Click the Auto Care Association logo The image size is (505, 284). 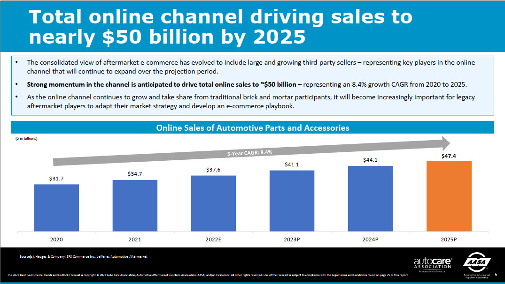coord(432,262)
